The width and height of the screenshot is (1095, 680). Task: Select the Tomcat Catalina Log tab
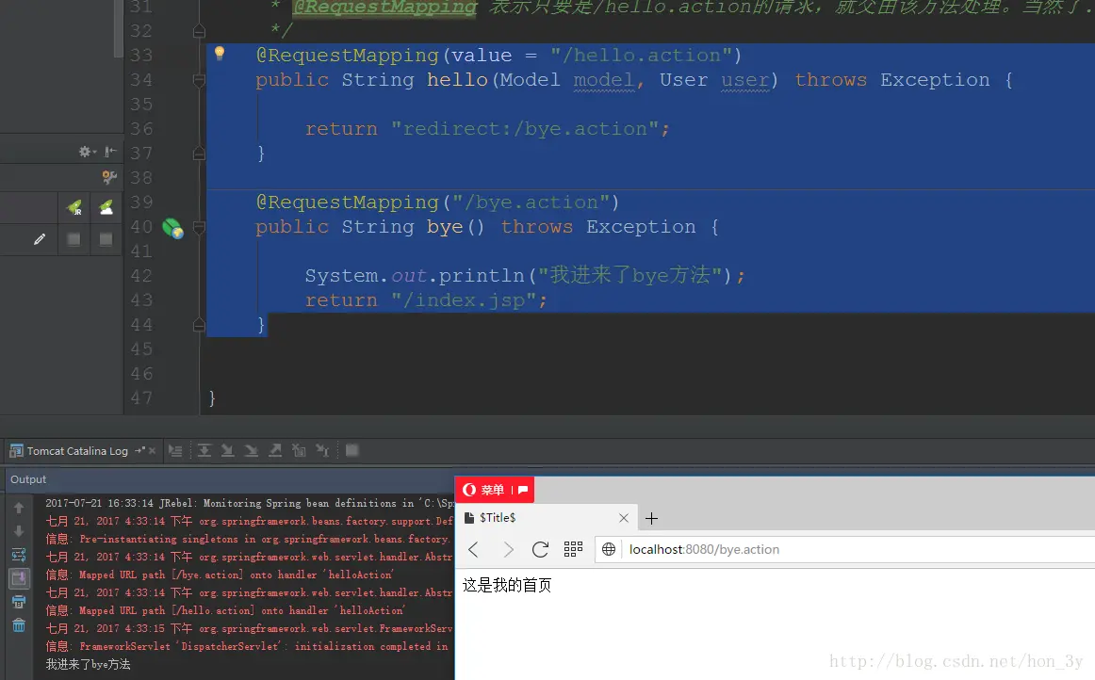(x=77, y=451)
